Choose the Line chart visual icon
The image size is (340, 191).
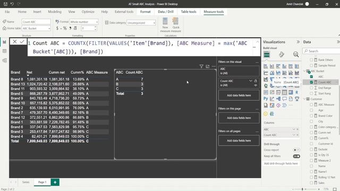pyautogui.click(x=266, y=73)
